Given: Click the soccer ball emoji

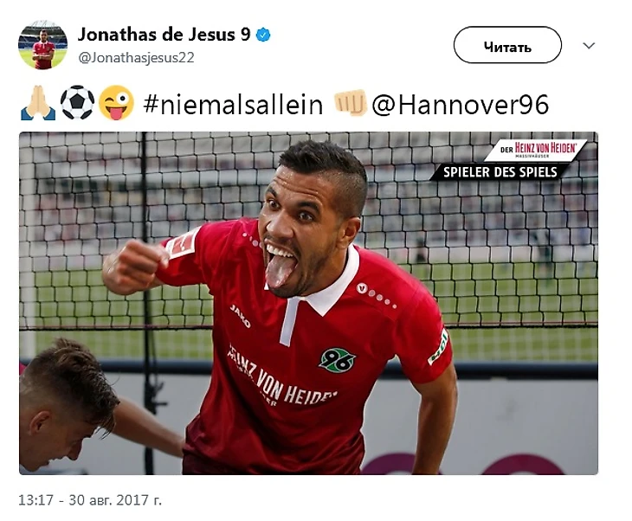Looking at the screenshot, I should click(x=77, y=103).
